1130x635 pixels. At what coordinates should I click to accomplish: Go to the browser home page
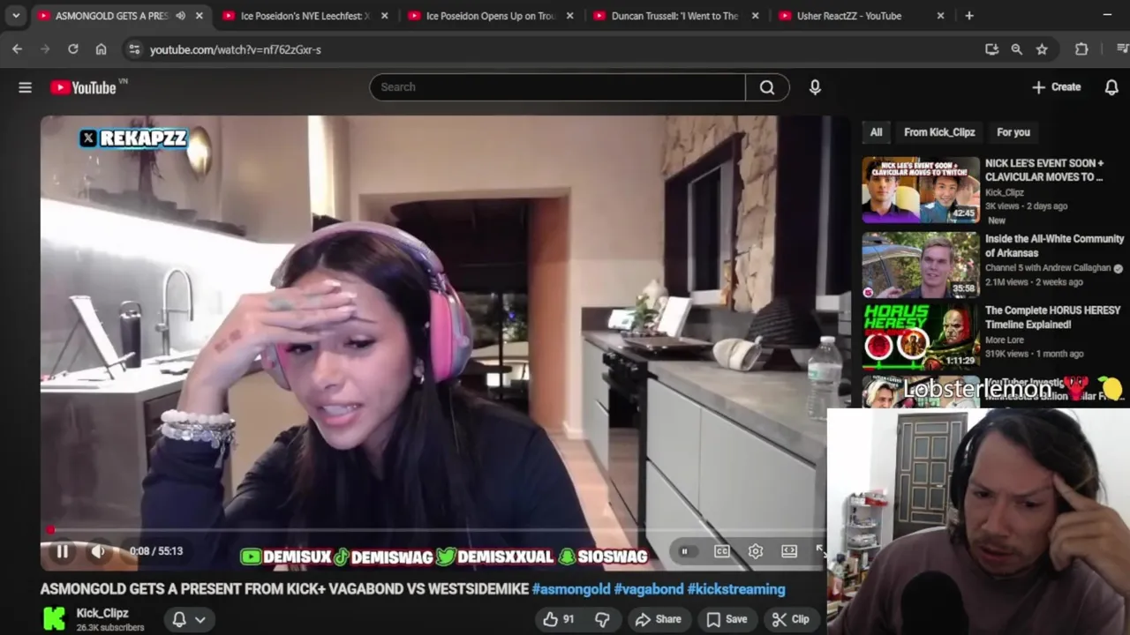[102, 49]
